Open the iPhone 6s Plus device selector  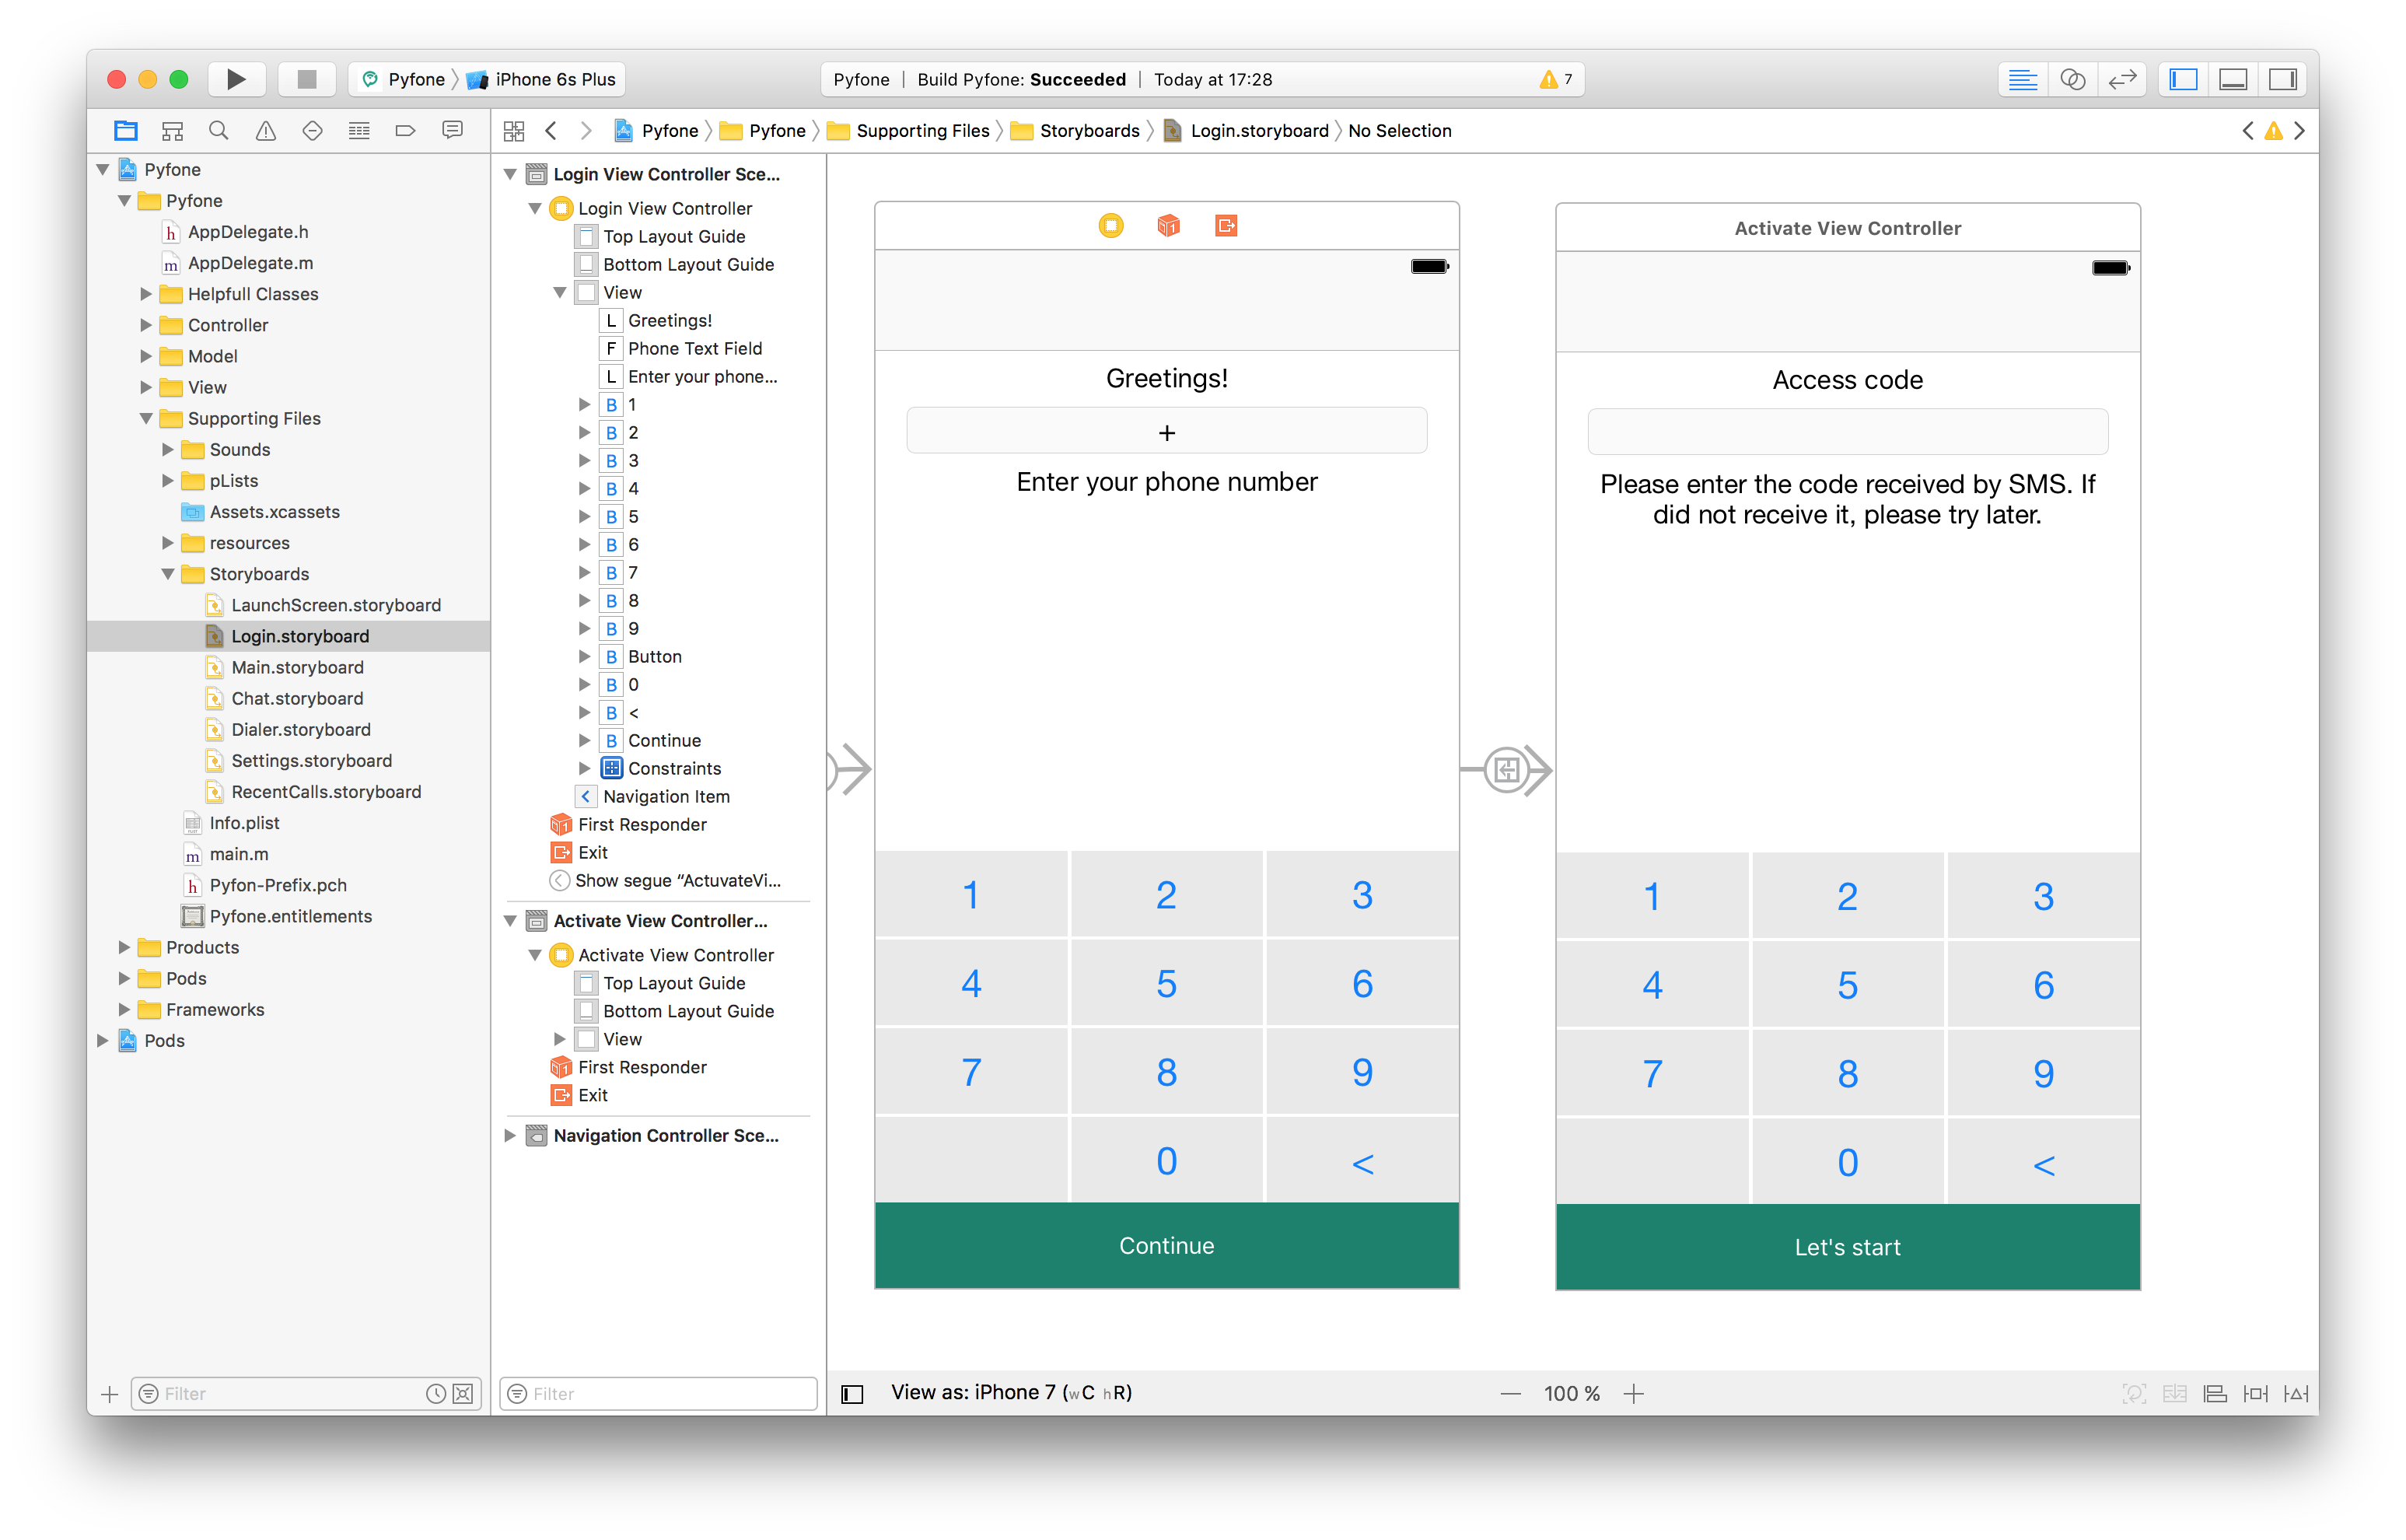(554, 79)
